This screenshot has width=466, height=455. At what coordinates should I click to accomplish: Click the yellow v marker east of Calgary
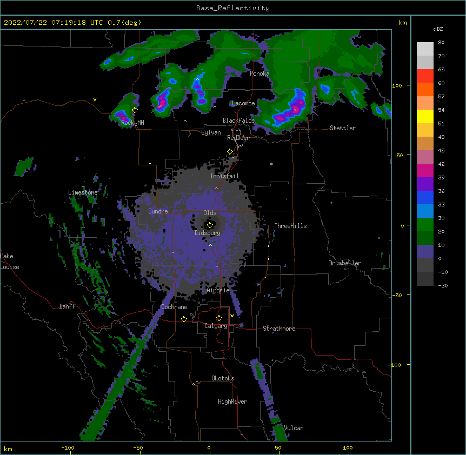[x=232, y=316]
